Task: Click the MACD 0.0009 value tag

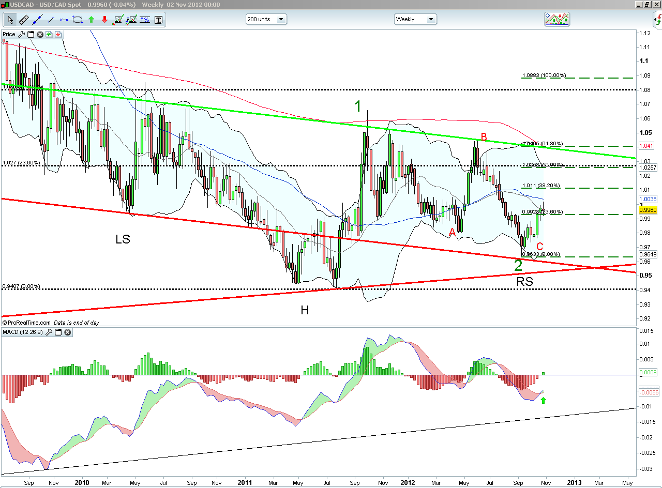Action: point(648,372)
